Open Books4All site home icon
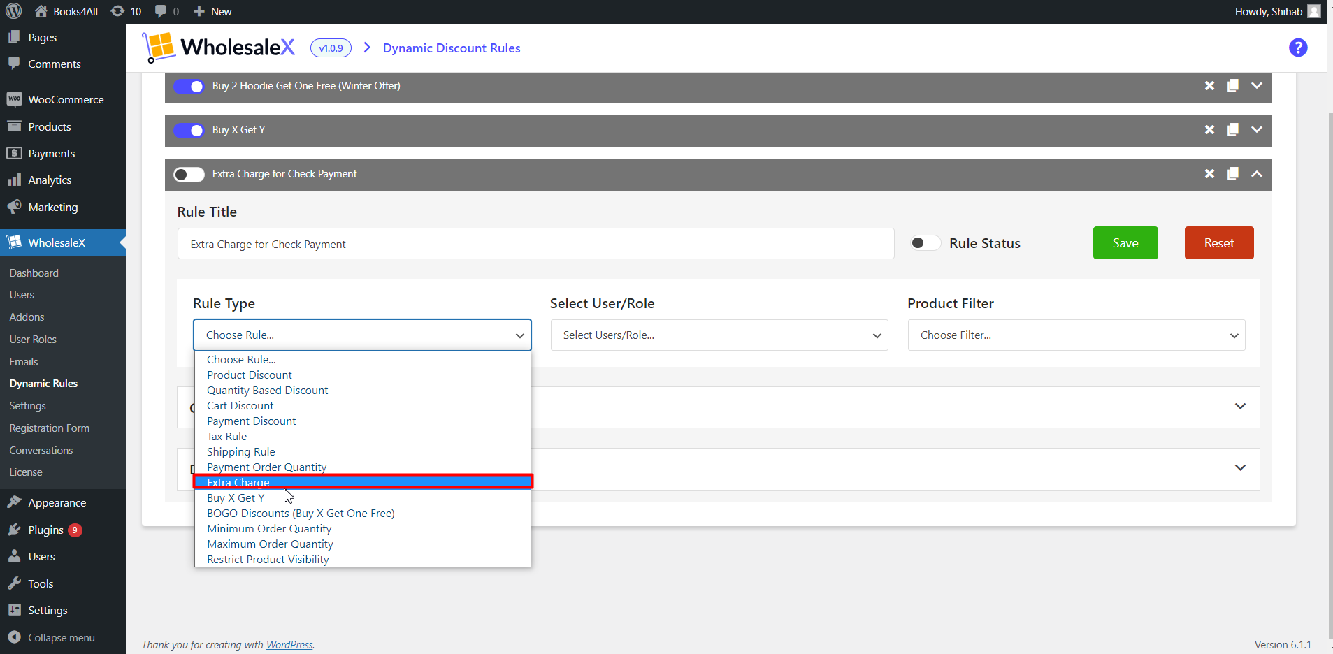The image size is (1333, 654). tap(41, 11)
